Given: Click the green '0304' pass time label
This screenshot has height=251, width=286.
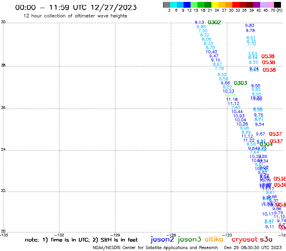Looking at the screenshot, I should click(266, 144).
